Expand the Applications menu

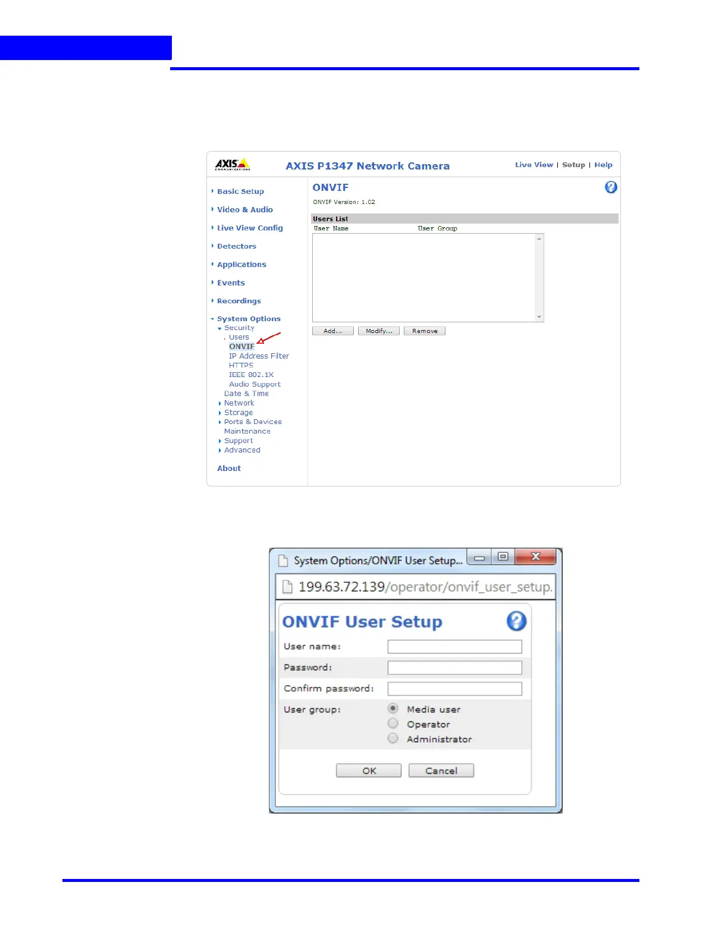coord(241,265)
